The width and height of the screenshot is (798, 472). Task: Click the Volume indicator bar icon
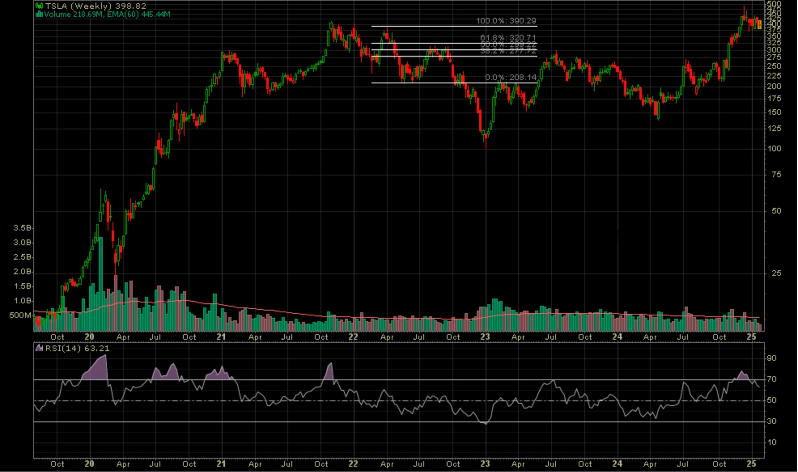[x=39, y=14]
